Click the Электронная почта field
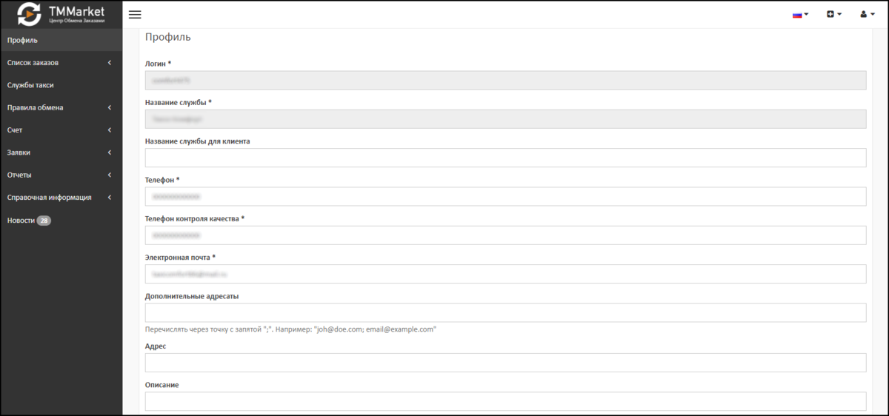Viewport: 889px width, 416px height. [x=505, y=274]
